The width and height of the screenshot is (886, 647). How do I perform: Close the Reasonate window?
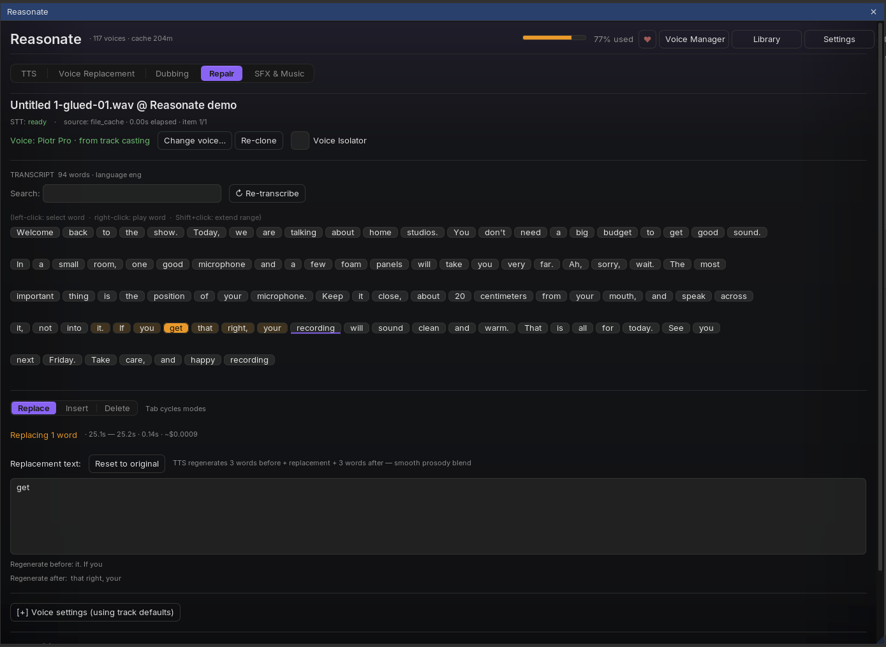point(873,11)
